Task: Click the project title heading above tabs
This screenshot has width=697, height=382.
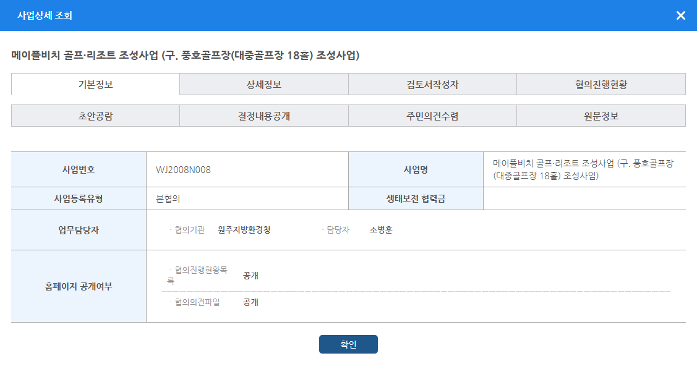Action: (186, 56)
